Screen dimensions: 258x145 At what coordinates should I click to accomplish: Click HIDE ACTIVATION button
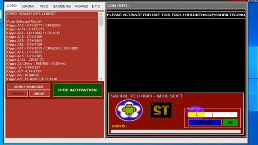(77, 90)
